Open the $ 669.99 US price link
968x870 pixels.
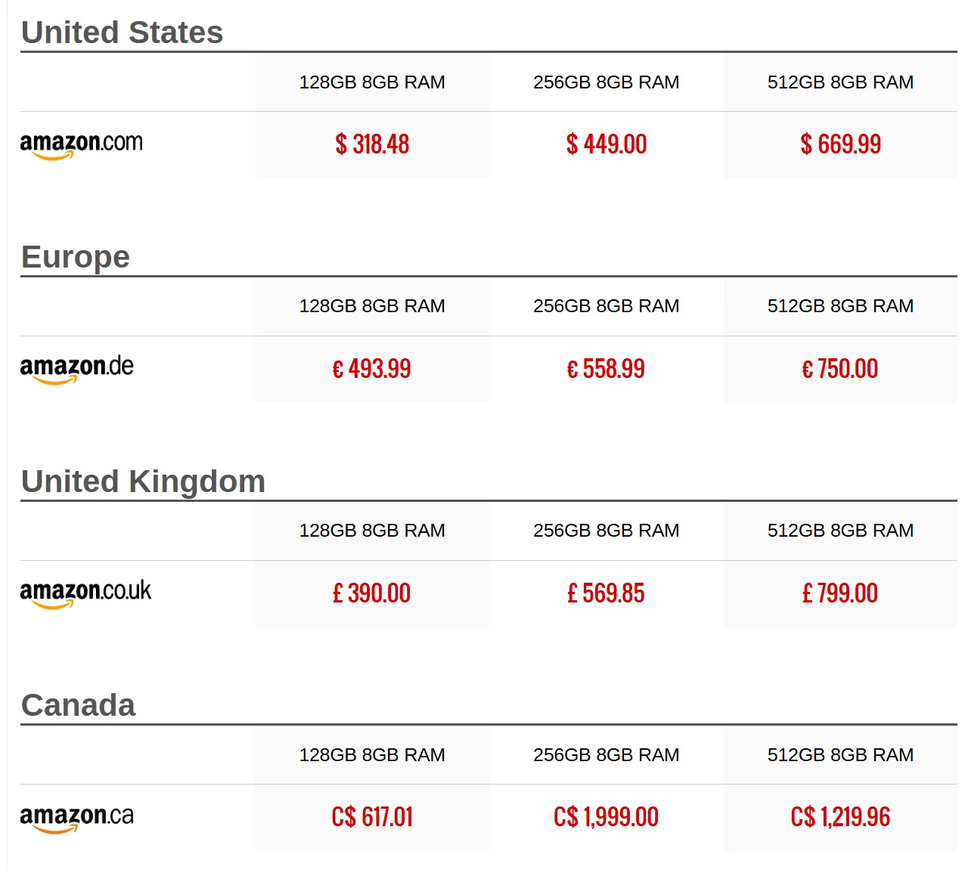[x=840, y=144]
